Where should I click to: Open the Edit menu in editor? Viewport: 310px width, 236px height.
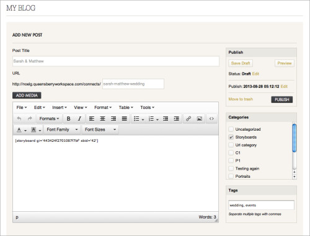point(40,107)
